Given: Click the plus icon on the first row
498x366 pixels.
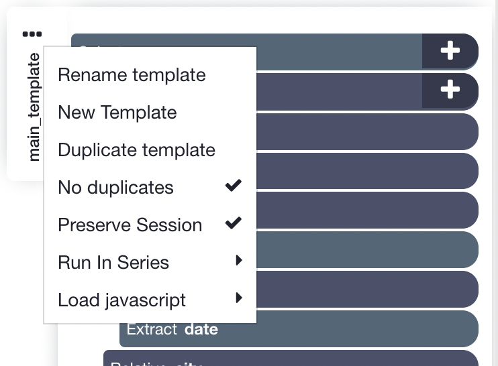Looking at the screenshot, I should [x=450, y=50].
